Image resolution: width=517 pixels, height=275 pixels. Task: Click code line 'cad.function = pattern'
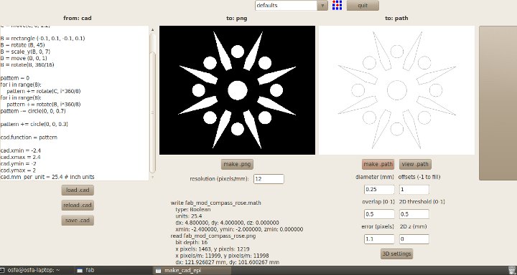coord(29,137)
